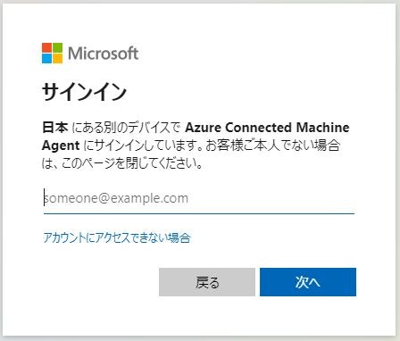The height and width of the screenshot is (341, 400).
Task: Go back with the 戻る button
Action: click(207, 282)
